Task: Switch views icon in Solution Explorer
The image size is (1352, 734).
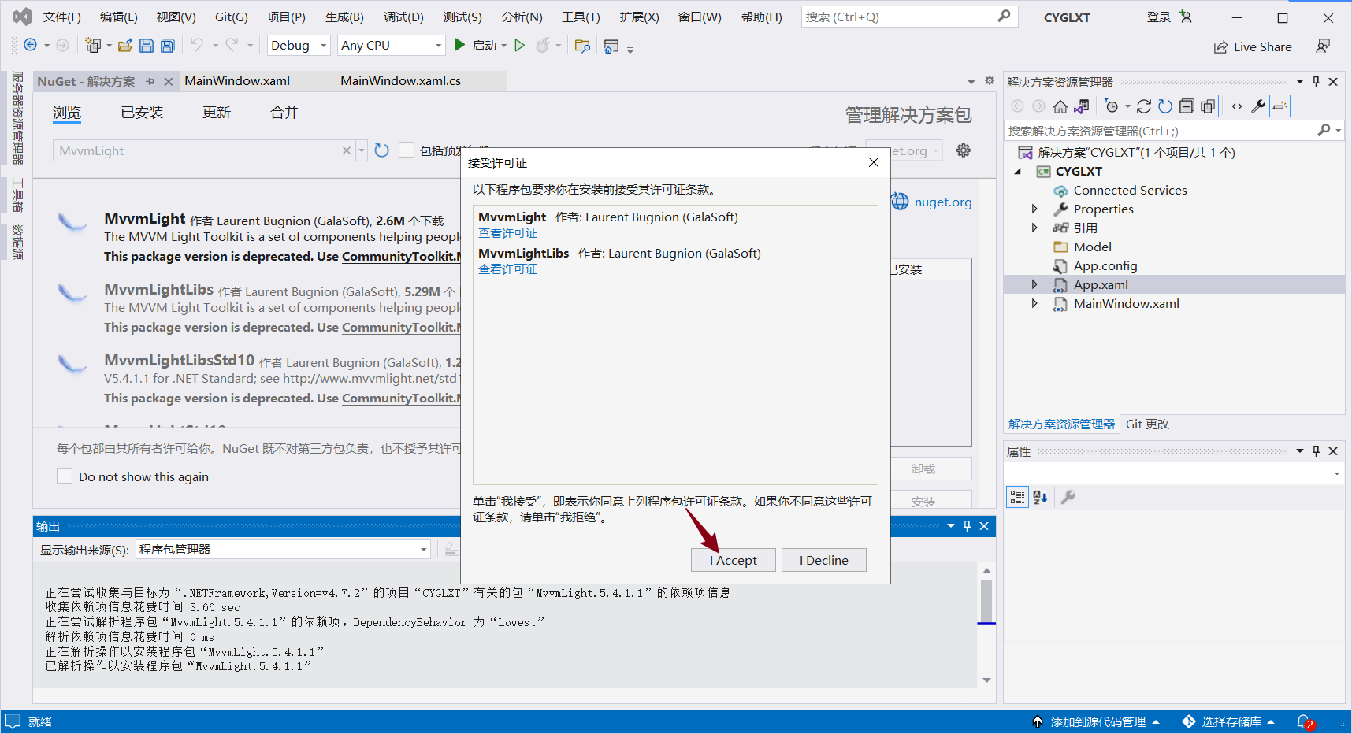Action: (1082, 106)
